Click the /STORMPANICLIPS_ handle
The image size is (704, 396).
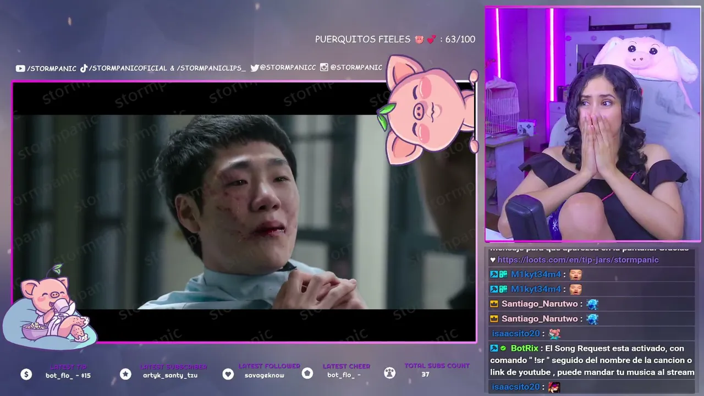point(211,68)
